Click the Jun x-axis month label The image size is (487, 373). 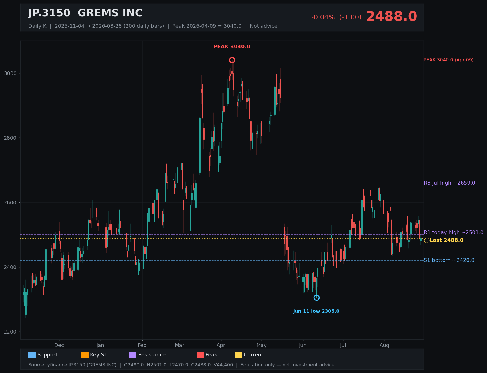click(303, 345)
